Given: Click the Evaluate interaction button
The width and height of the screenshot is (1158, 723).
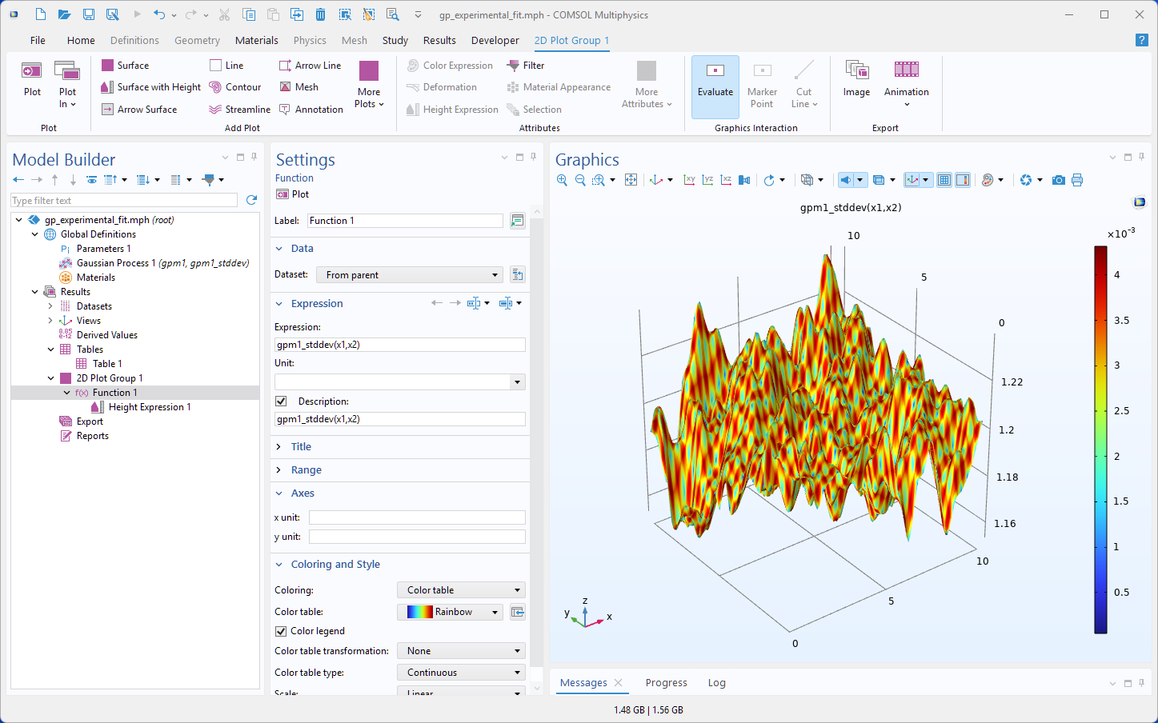Looking at the screenshot, I should 715,86.
